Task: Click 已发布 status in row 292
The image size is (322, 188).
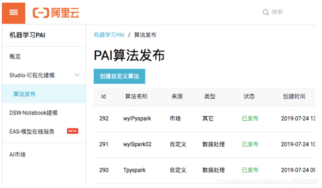Action: [x=250, y=118]
